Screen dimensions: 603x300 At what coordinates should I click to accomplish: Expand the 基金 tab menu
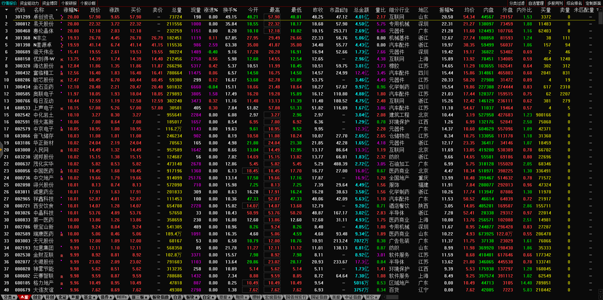90,297
